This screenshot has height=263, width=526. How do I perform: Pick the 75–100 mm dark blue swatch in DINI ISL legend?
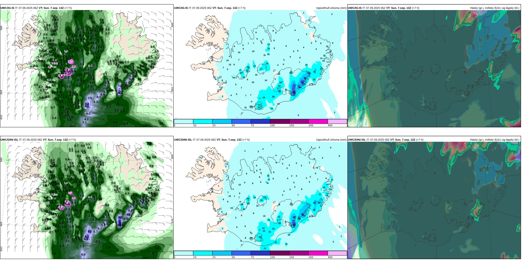(261, 253)
